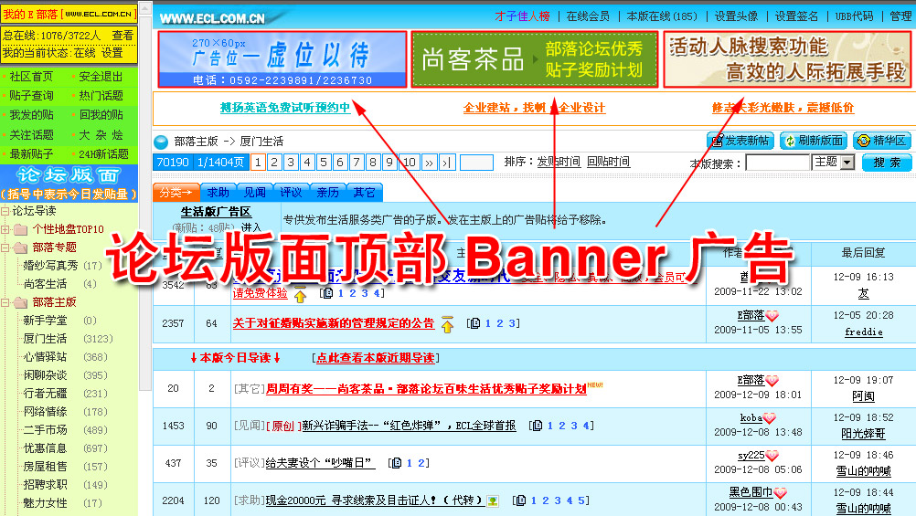Viewport: 916px width, 516px height.
Task: Click the green icon after 现金20000元 post
Action: [x=493, y=500]
